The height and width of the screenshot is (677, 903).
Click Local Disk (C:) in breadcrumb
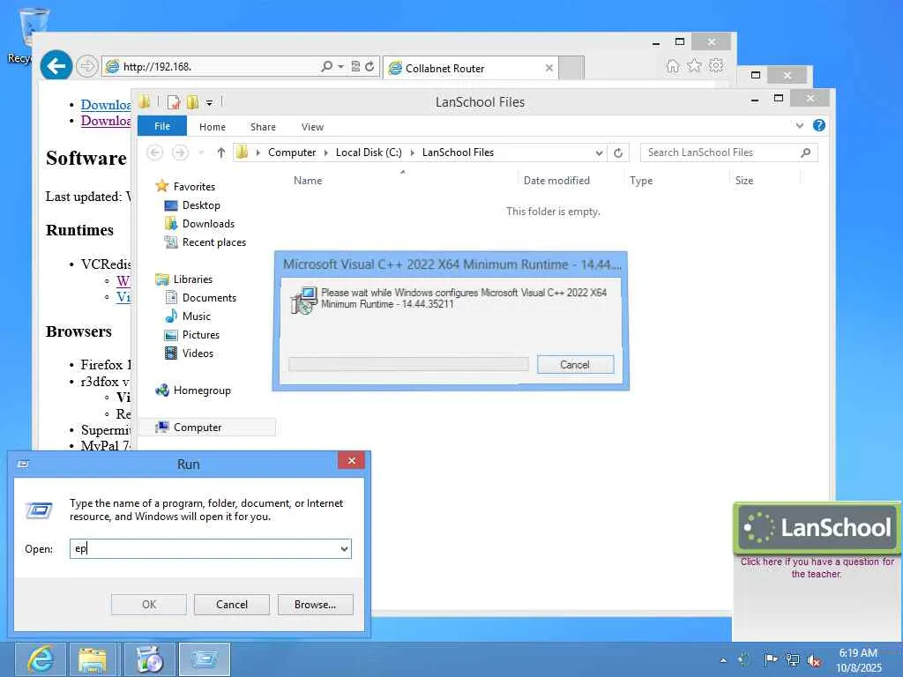(369, 153)
